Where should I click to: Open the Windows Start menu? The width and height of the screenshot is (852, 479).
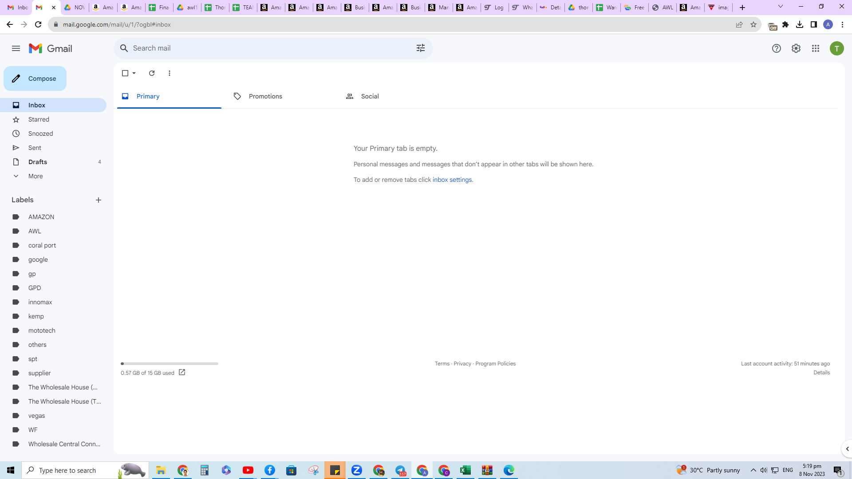coord(11,470)
